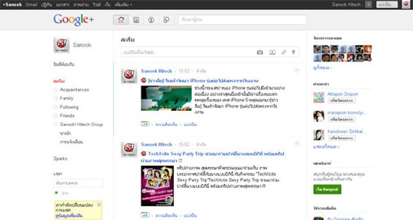The height and width of the screenshot is (220, 413).
Task: Attach link using chain icon
Action: (x=284, y=52)
